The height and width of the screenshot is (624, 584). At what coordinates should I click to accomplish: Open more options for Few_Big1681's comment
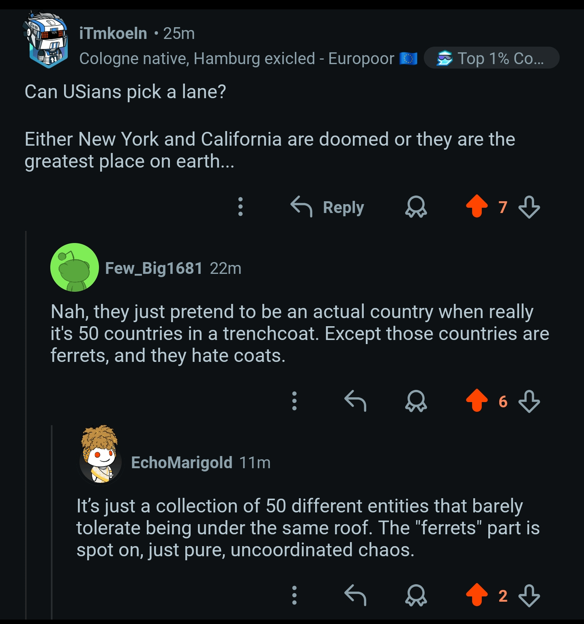coord(294,401)
